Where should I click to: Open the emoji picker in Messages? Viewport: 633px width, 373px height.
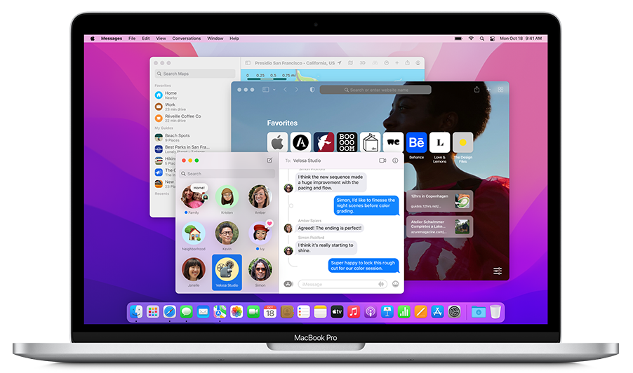395,284
